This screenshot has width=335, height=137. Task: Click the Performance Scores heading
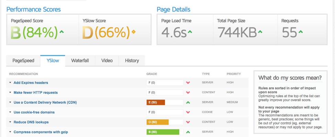click(x=34, y=9)
